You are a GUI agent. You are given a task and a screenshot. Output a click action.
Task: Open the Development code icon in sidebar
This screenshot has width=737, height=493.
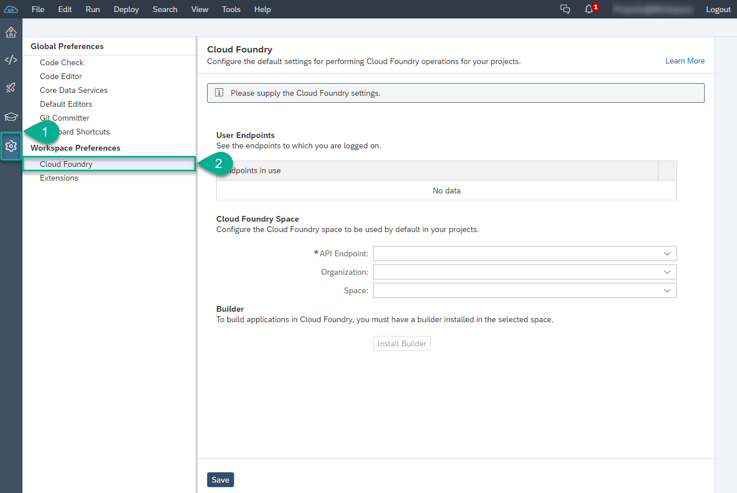11,60
